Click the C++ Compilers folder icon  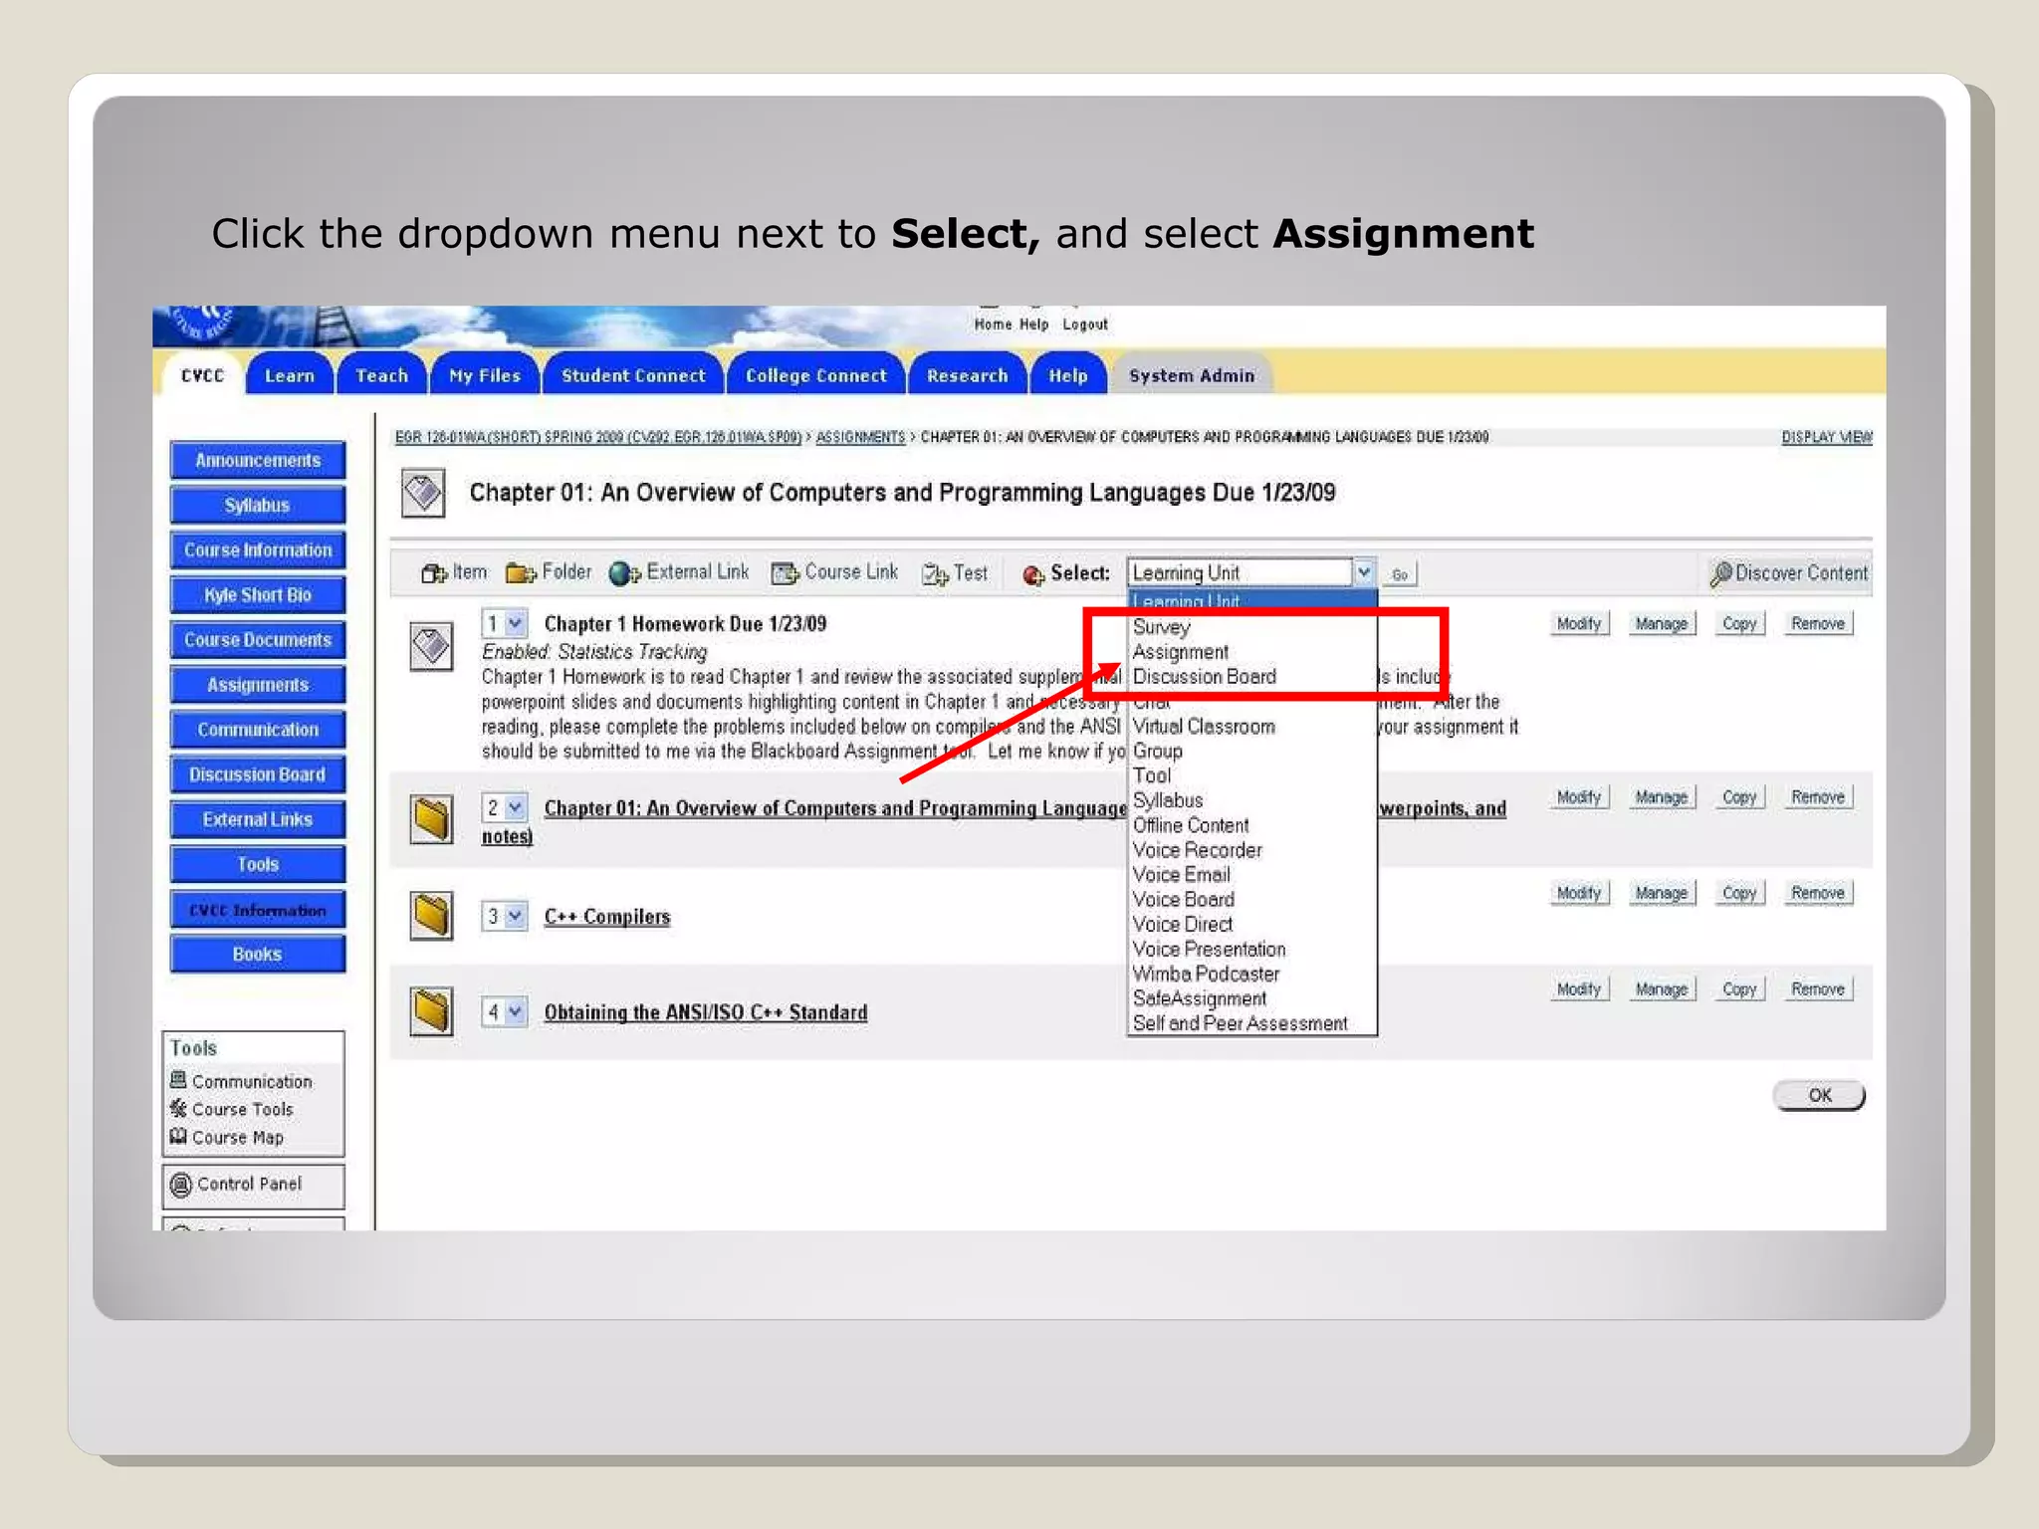point(431,916)
